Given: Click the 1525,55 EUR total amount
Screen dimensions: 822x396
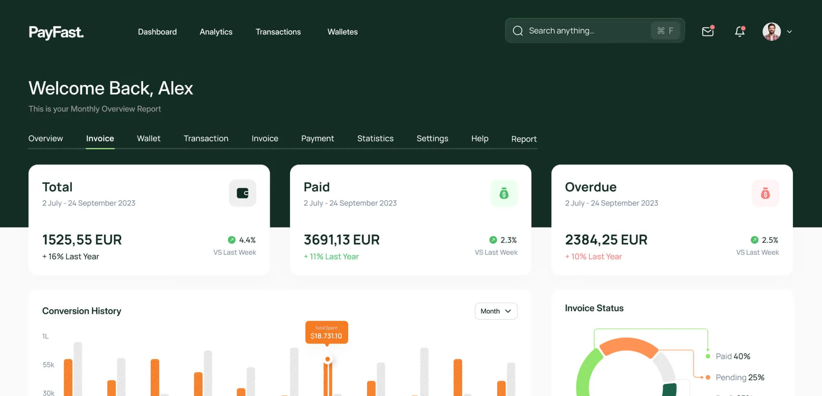Looking at the screenshot, I should coord(82,240).
